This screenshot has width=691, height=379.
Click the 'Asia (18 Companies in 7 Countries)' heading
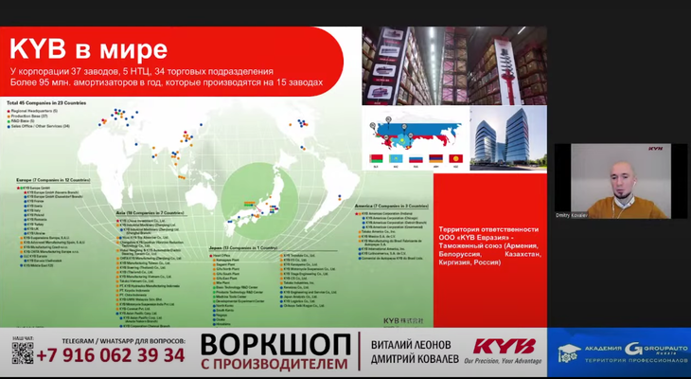150,212
